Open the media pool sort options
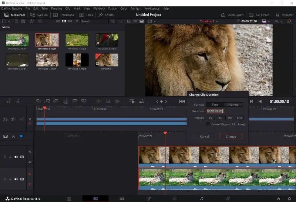296x202 pixels. click(x=112, y=21)
